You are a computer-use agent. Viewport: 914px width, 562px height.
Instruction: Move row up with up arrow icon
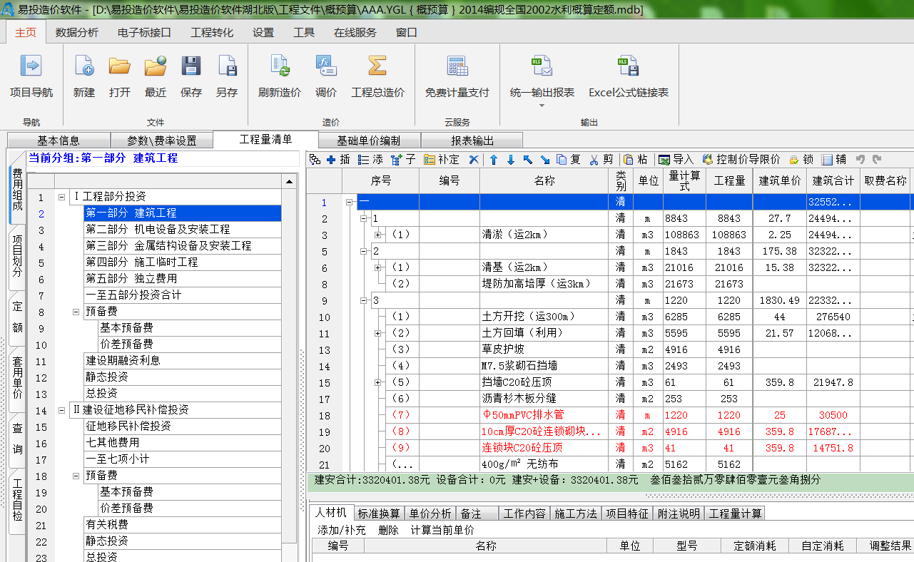coord(493,160)
